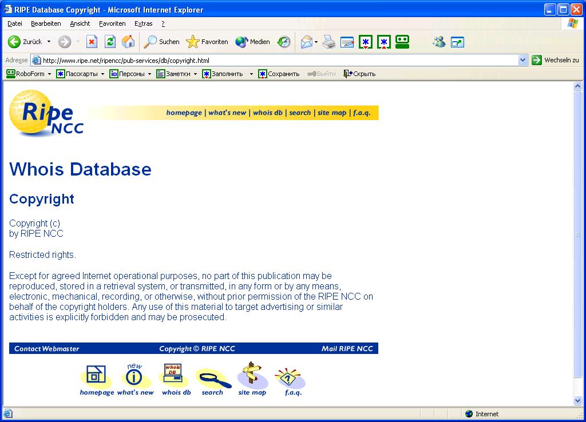Click the Copyright © RIPE NCC footer text
The width and height of the screenshot is (586, 422).
(197, 348)
